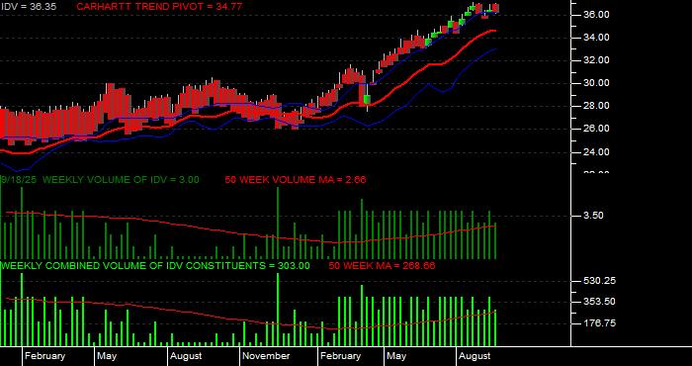
Task: Click the 530.25 combined volume axis value
Action: pos(599,281)
